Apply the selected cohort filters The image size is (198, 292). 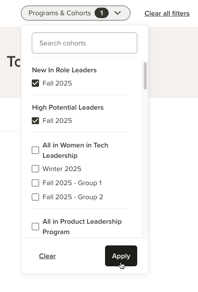coord(121,256)
